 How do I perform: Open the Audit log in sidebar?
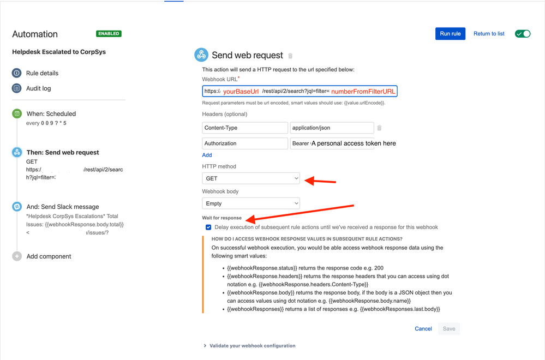tap(38, 88)
